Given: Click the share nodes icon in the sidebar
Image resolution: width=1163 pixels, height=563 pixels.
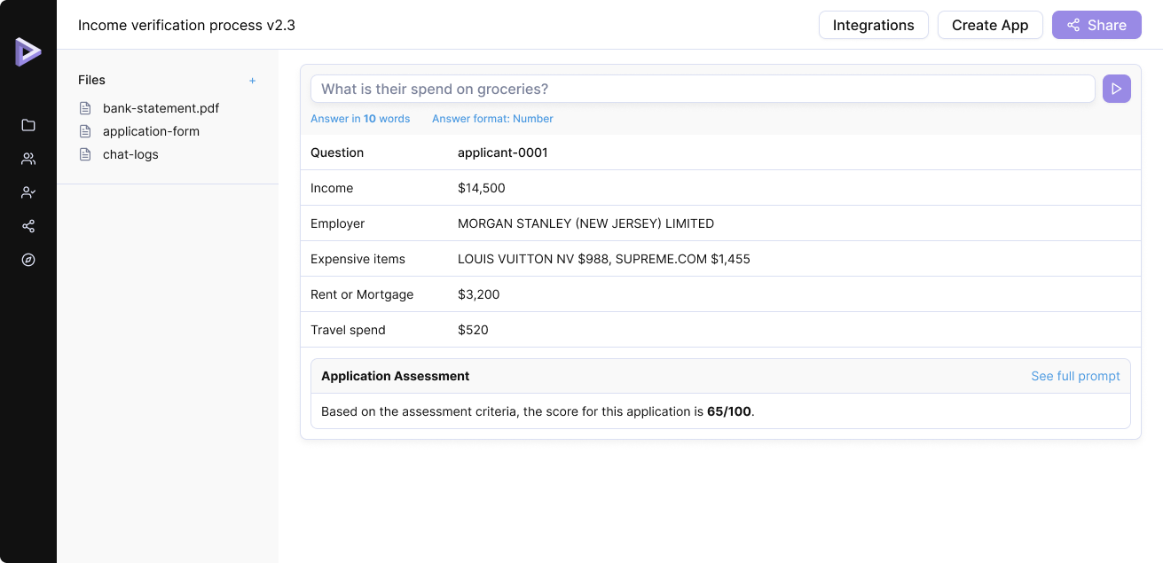Looking at the screenshot, I should 28,226.
